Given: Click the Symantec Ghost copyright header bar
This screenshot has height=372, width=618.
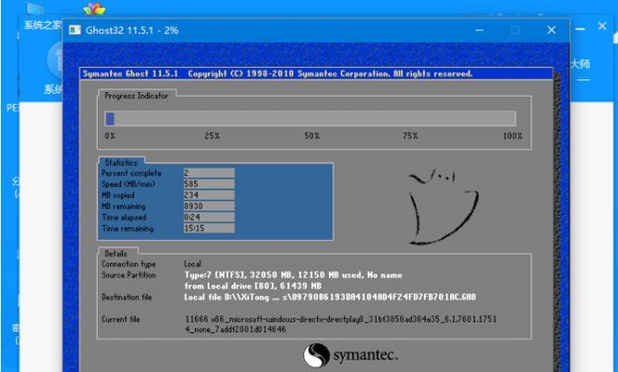Looking at the screenshot, I should point(316,73).
